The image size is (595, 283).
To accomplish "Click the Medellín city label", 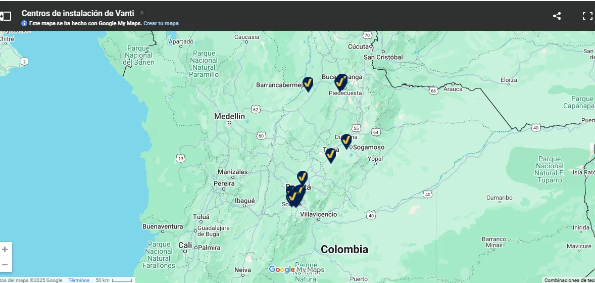I will (230, 116).
